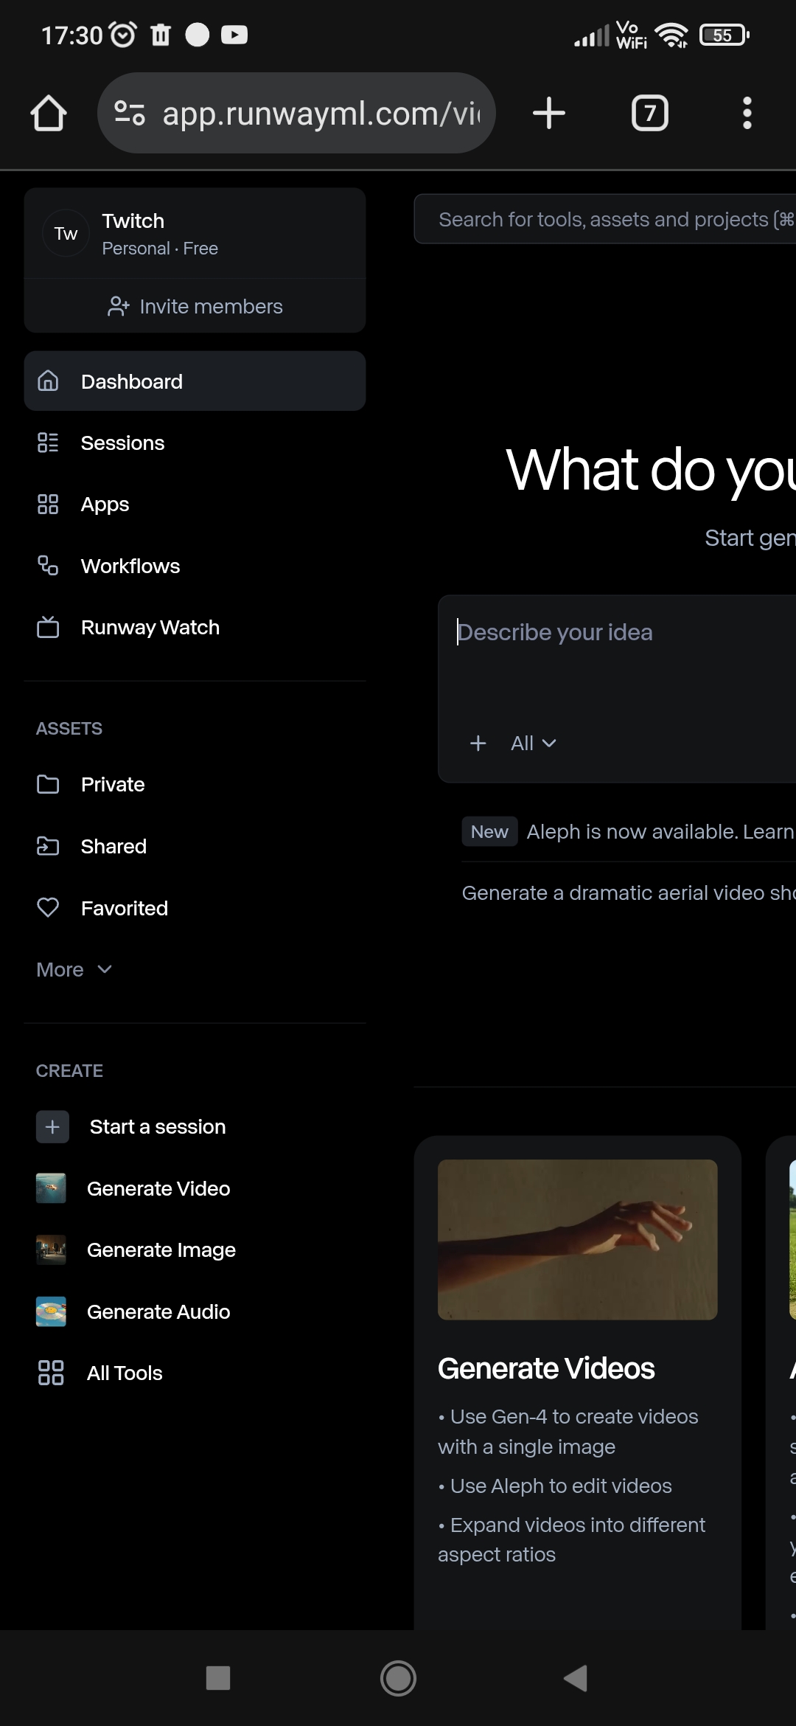Open the browser three-dot menu
Viewport: 796px width, 1726px height.
click(x=747, y=114)
